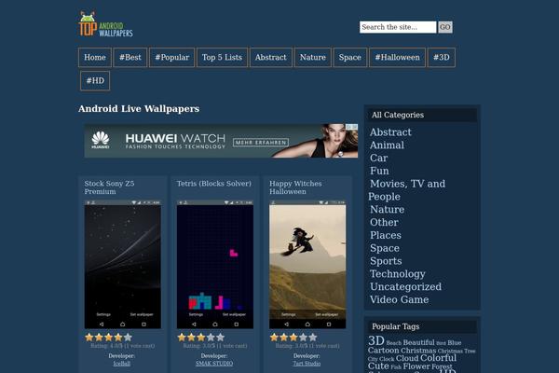Open the Beautiful popular tag
The height and width of the screenshot is (373, 559).
coord(418,342)
